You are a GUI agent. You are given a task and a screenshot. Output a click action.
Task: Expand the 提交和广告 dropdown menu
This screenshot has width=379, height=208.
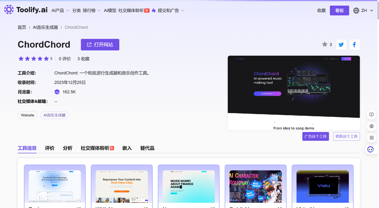point(171,11)
